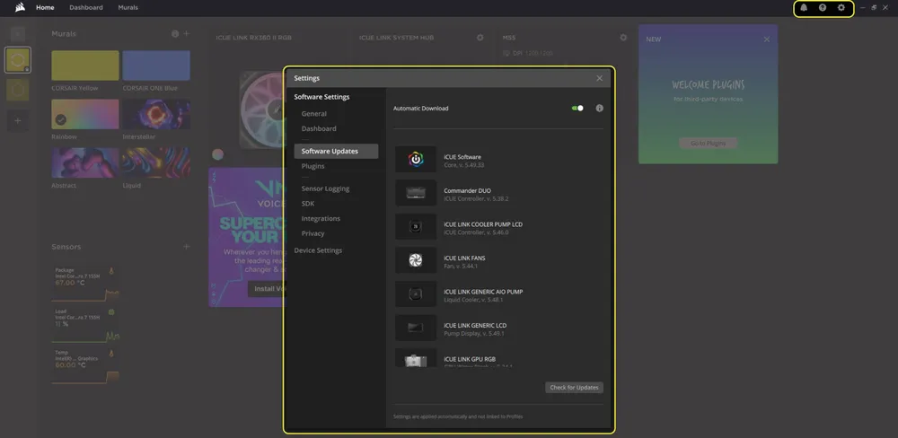Screen dimensions: 898x438
Task: Click the iCUE Software logo icon
Action: (416, 159)
